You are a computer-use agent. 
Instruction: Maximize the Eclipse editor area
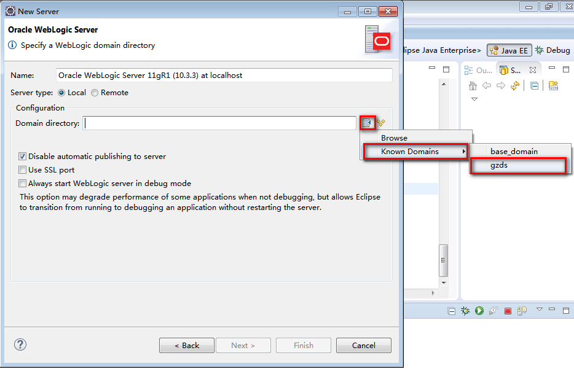(446, 69)
